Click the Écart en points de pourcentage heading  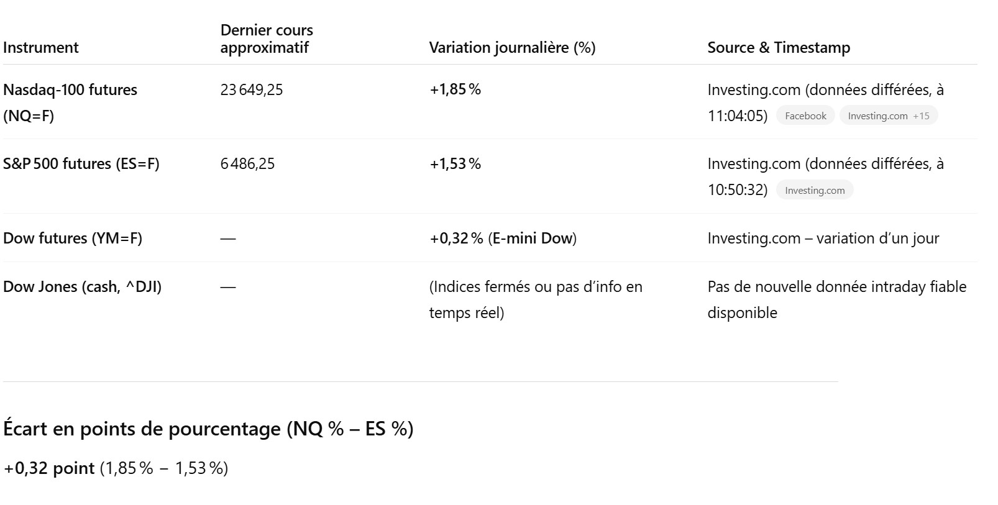[x=208, y=429]
